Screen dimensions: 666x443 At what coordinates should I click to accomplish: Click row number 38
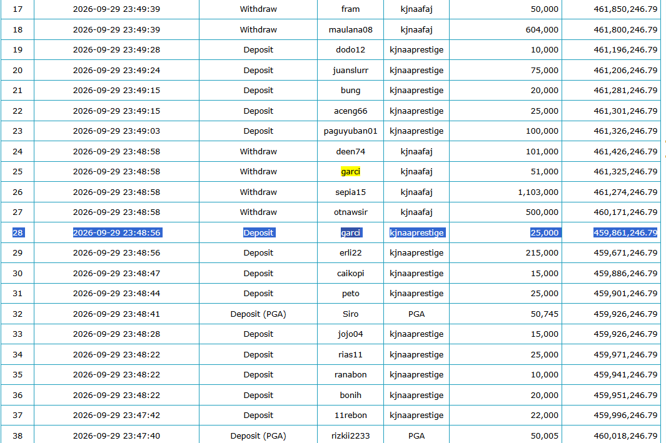coord(18,436)
